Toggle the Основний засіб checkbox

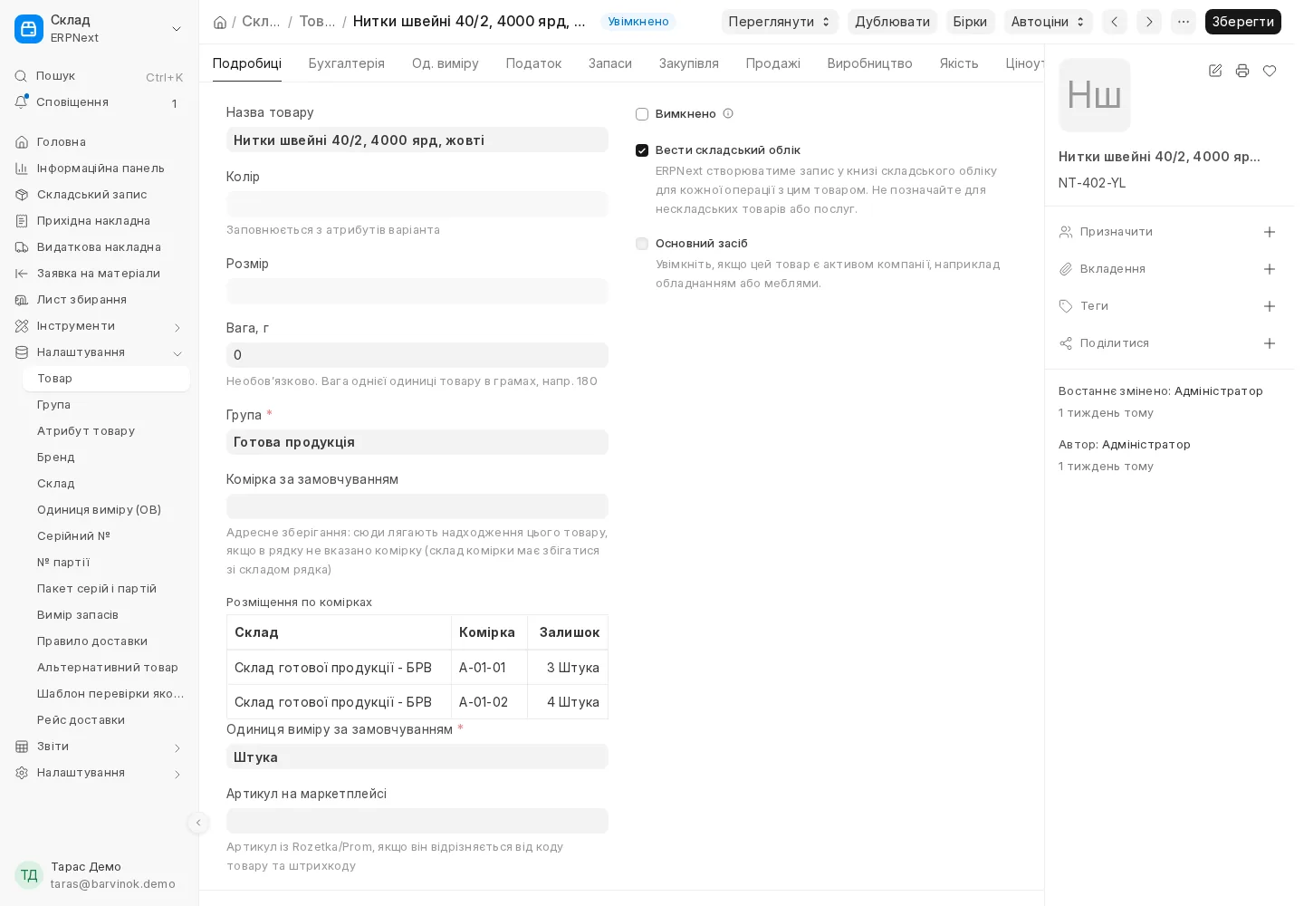[642, 244]
